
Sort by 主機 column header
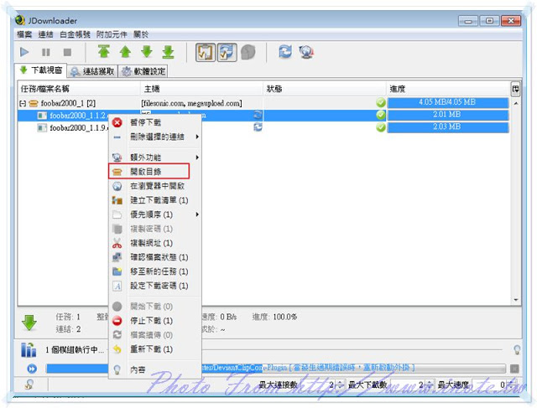pos(201,89)
